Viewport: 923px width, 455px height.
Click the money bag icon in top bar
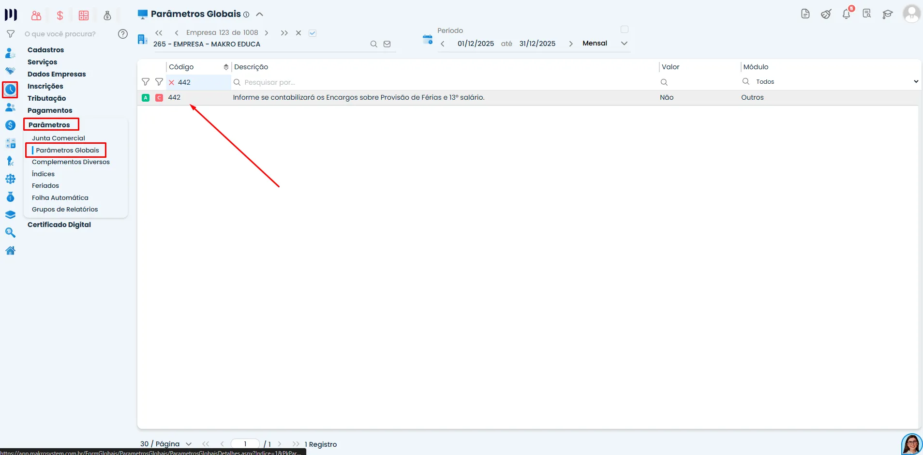(x=107, y=15)
